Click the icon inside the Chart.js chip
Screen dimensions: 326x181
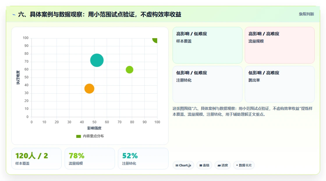click(177, 165)
